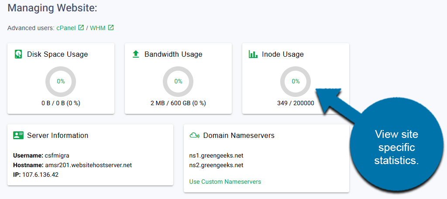Viewport: 447px width, 199px height.
Task: Click the Disk Space Usage progress ring
Action: point(61,82)
